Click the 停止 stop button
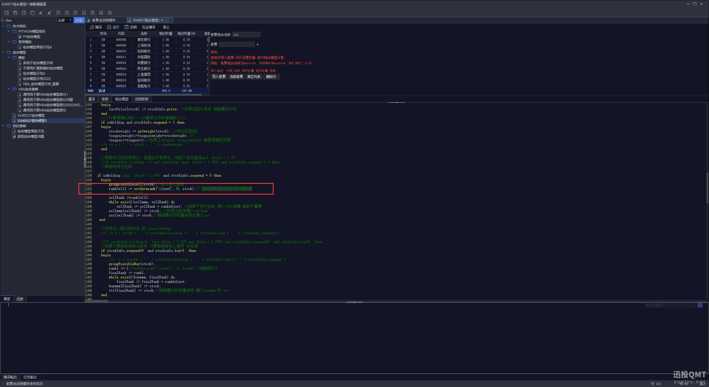This screenshot has width=709, height=387. coord(166,27)
